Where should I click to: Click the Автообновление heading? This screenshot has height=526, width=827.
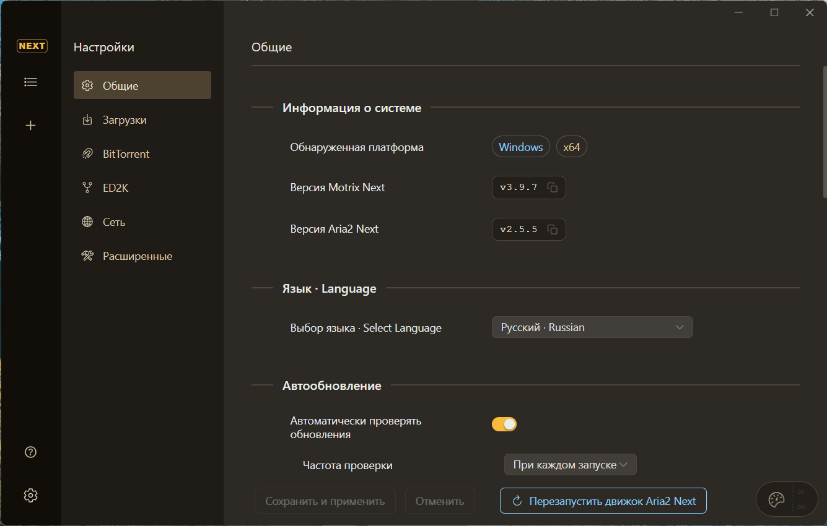[x=332, y=386]
